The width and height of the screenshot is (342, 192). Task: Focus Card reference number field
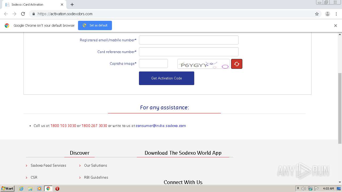[x=189, y=52]
